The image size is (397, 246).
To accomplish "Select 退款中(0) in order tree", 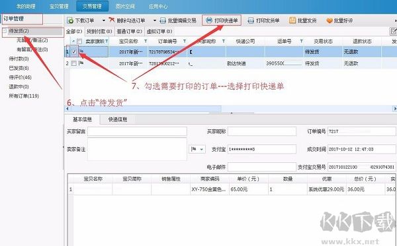I will (19, 86).
